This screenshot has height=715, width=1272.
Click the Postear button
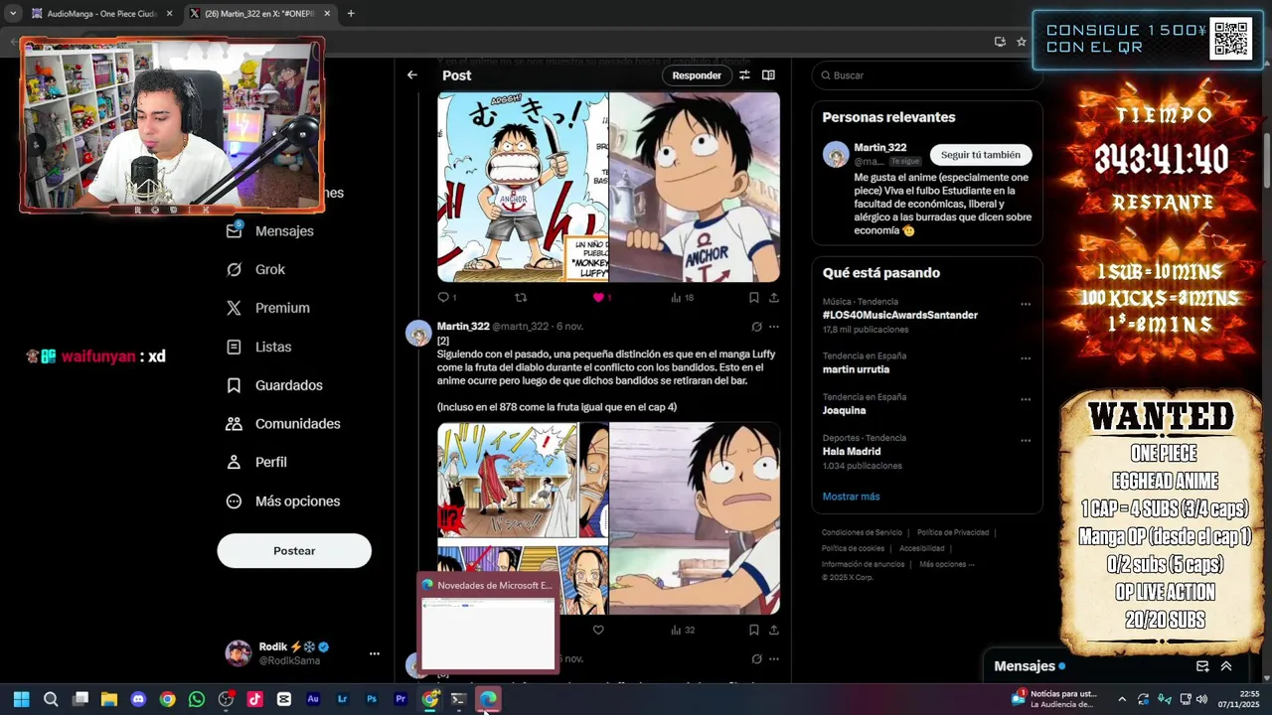pyautogui.click(x=294, y=551)
